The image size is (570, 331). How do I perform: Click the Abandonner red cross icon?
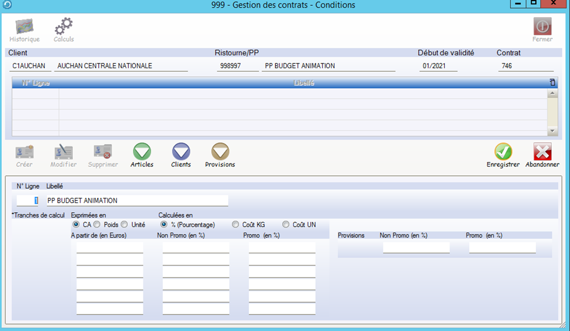pyautogui.click(x=542, y=152)
